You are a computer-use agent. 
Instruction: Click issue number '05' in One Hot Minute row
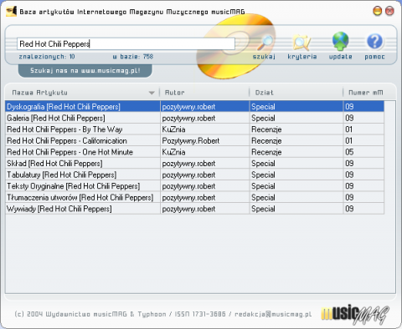click(349, 152)
